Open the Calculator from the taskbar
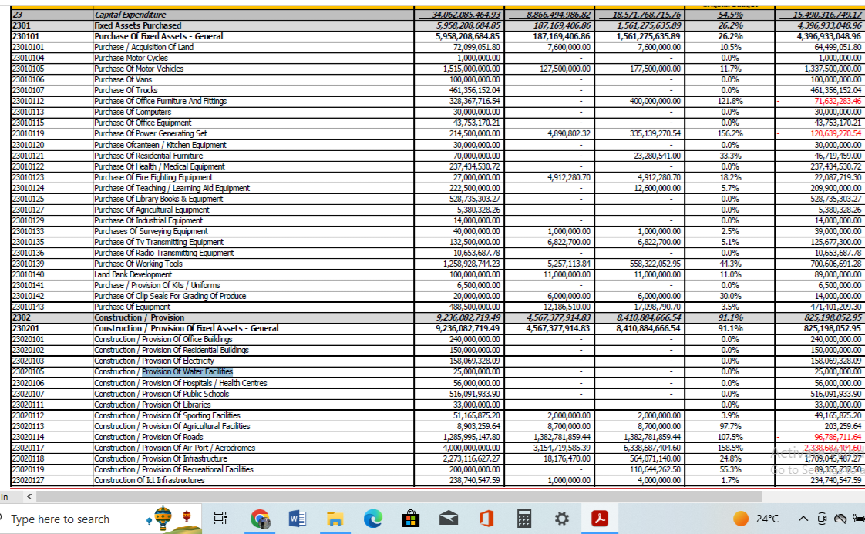The image size is (865, 534). [x=524, y=519]
